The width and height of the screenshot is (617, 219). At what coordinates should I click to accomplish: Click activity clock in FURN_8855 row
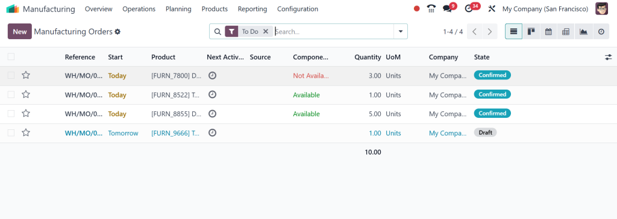point(212,114)
